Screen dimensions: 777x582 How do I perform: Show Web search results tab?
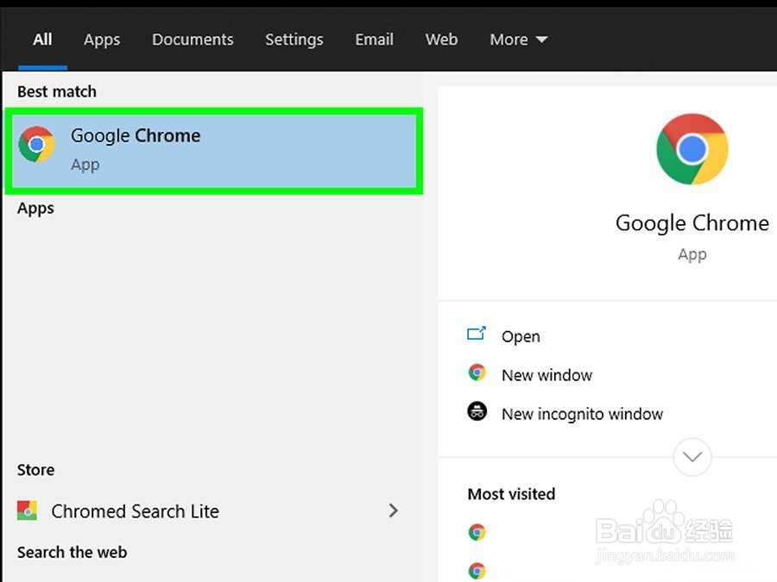pos(441,40)
